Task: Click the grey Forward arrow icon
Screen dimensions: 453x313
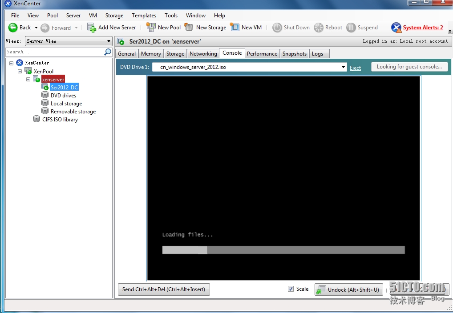Action: [x=45, y=28]
